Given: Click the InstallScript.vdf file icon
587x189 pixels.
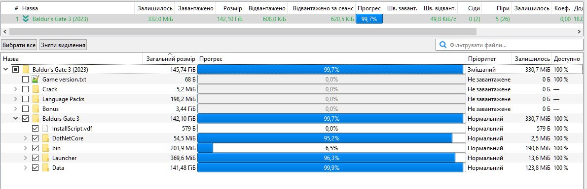Looking at the screenshot, I should (45, 129).
